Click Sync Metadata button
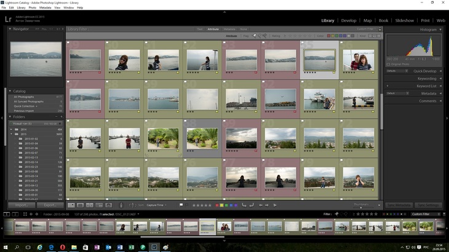Viewport: 449px width, 252px height. click(x=399, y=205)
